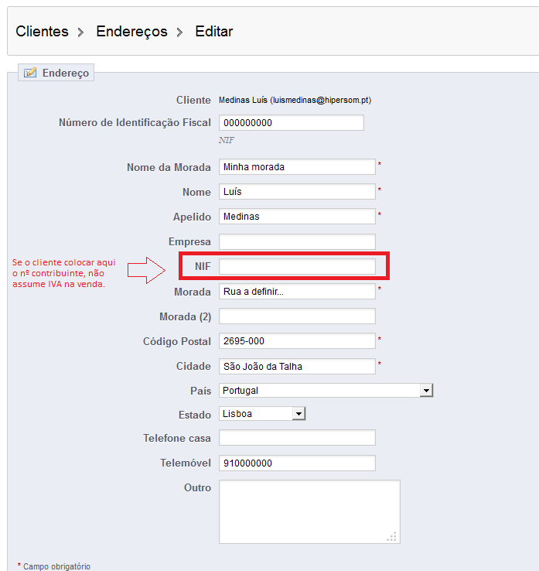Click the Apelido field containing Medinas
Viewport: 539px width, 571px height.
(x=297, y=217)
